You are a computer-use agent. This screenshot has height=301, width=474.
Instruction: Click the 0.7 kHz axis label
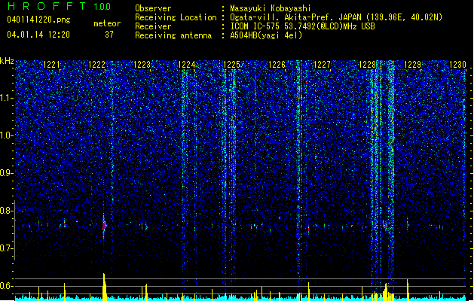(7, 248)
